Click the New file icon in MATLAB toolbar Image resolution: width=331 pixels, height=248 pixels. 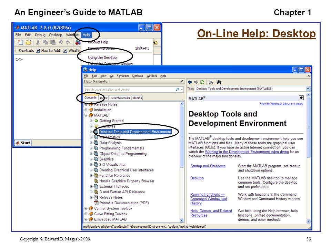tap(21, 42)
